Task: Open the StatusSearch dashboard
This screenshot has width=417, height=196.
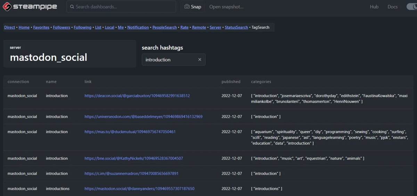Action: [x=236, y=27]
